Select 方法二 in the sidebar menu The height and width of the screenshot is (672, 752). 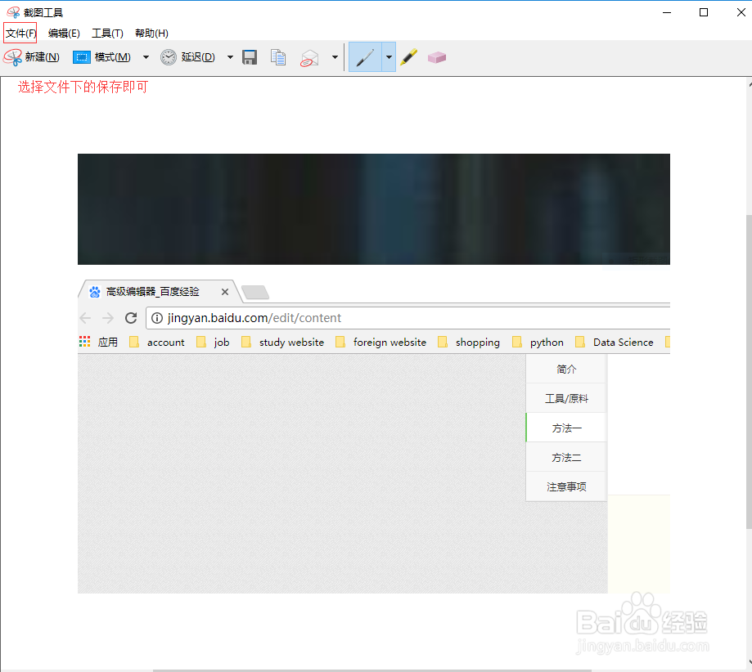[x=565, y=457]
